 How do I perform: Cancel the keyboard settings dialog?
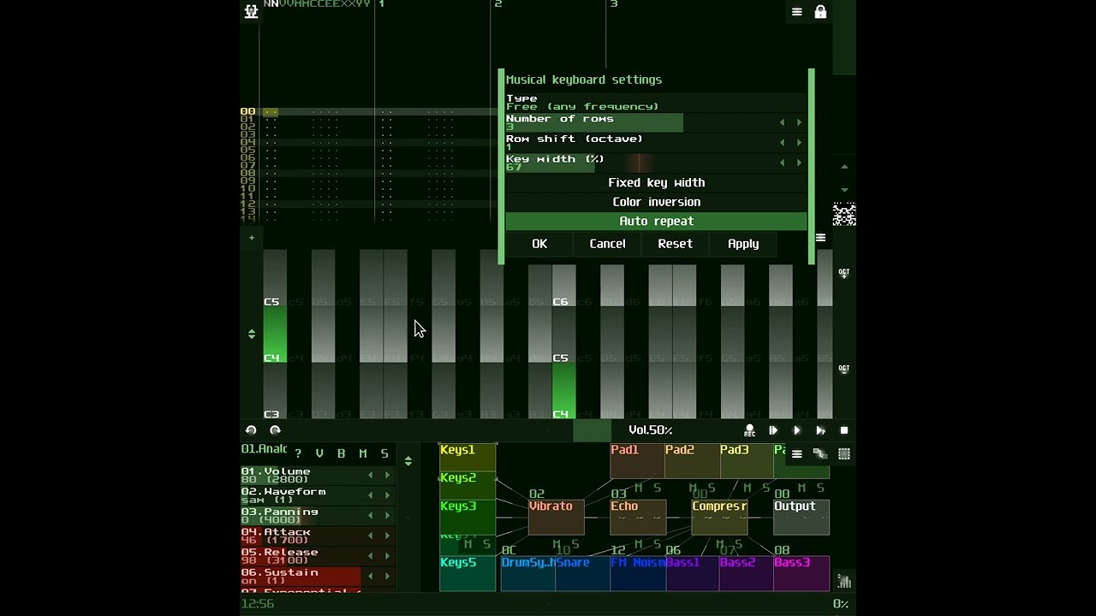[607, 244]
